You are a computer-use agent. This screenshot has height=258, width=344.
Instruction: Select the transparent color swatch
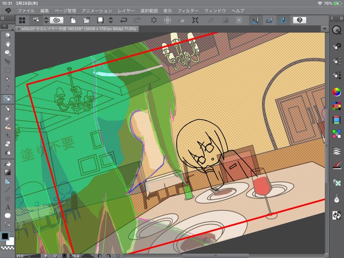pyautogui.click(x=8, y=248)
